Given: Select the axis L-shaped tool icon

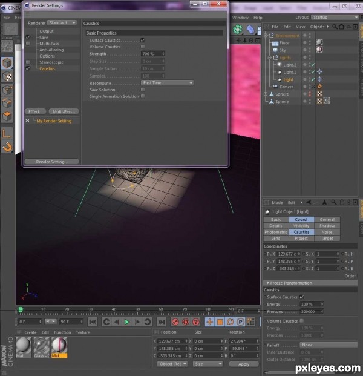Looking at the screenshot, I should click(7, 134).
